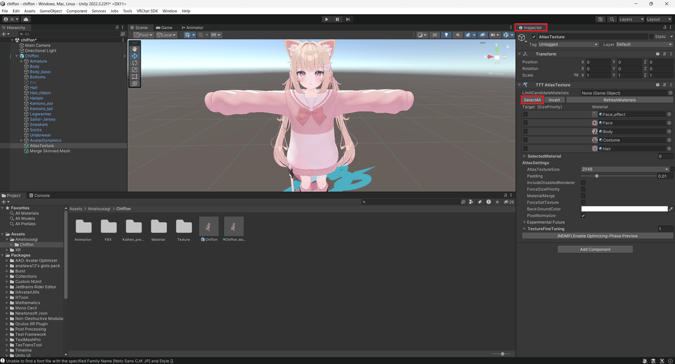Expand the TextureFineTuning foldout

(525, 229)
